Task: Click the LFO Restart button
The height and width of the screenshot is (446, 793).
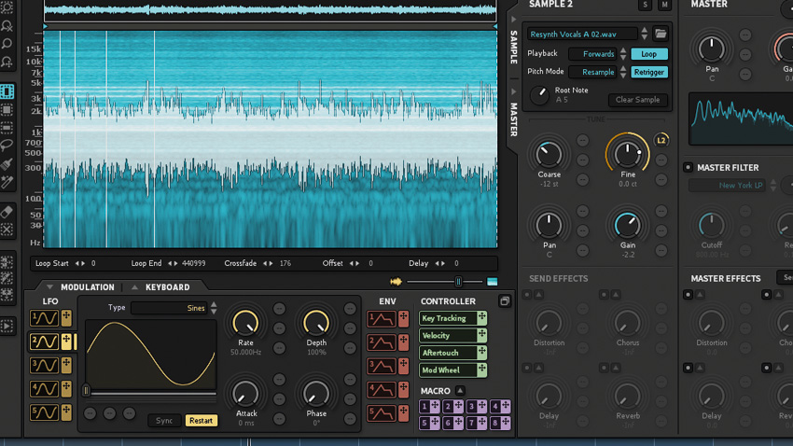Action: pos(201,421)
